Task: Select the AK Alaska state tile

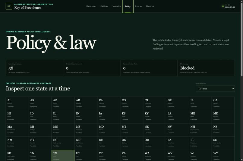Action: point(40,103)
